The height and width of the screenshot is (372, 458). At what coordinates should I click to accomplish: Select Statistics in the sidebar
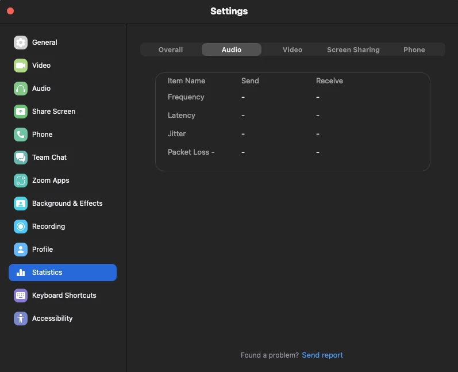click(x=63, y=273)
